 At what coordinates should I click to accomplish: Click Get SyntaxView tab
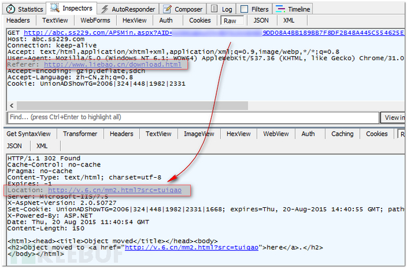pyautogui.click(x=29, y=134)
